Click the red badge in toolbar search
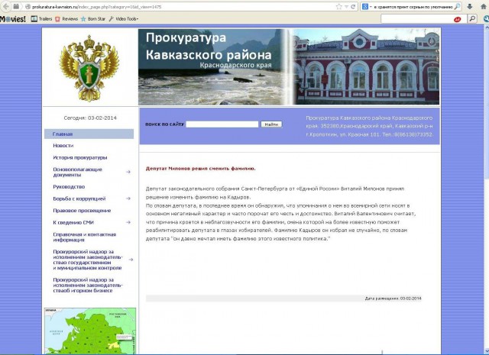The width and height of the screenshot is (489, 355). [x=458, y=19]
